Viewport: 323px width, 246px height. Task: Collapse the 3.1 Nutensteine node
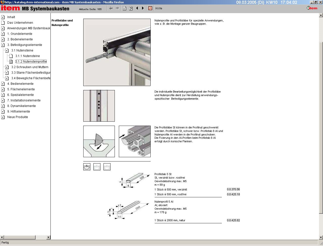coord(7,50)
